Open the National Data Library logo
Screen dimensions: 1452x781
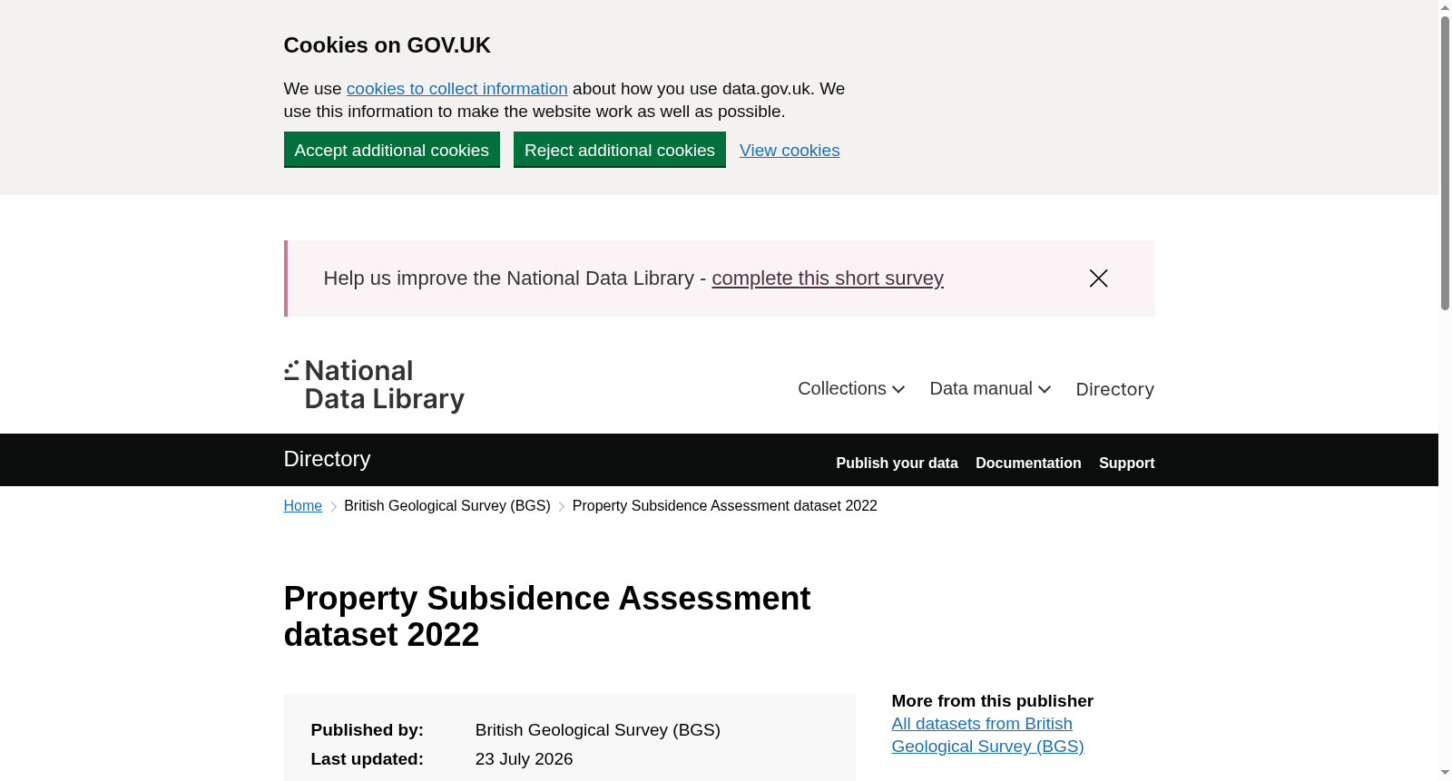374,386
